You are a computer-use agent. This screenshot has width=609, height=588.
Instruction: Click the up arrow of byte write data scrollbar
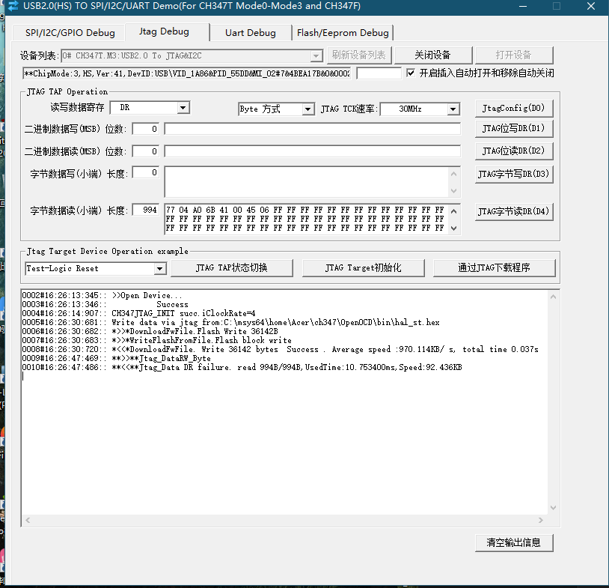click(x=453, y=174)
